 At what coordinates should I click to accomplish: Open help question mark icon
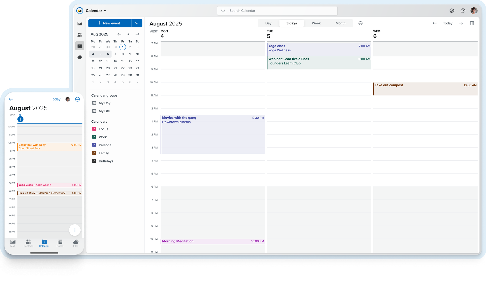pos(463,11)
